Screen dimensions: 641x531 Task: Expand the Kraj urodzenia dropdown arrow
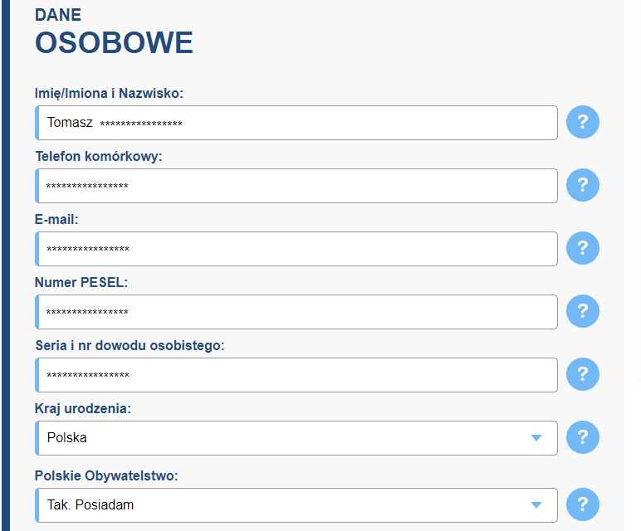pos(536,438)
